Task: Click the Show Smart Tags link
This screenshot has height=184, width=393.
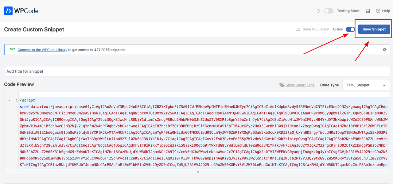Action: [x=300, y=85]
